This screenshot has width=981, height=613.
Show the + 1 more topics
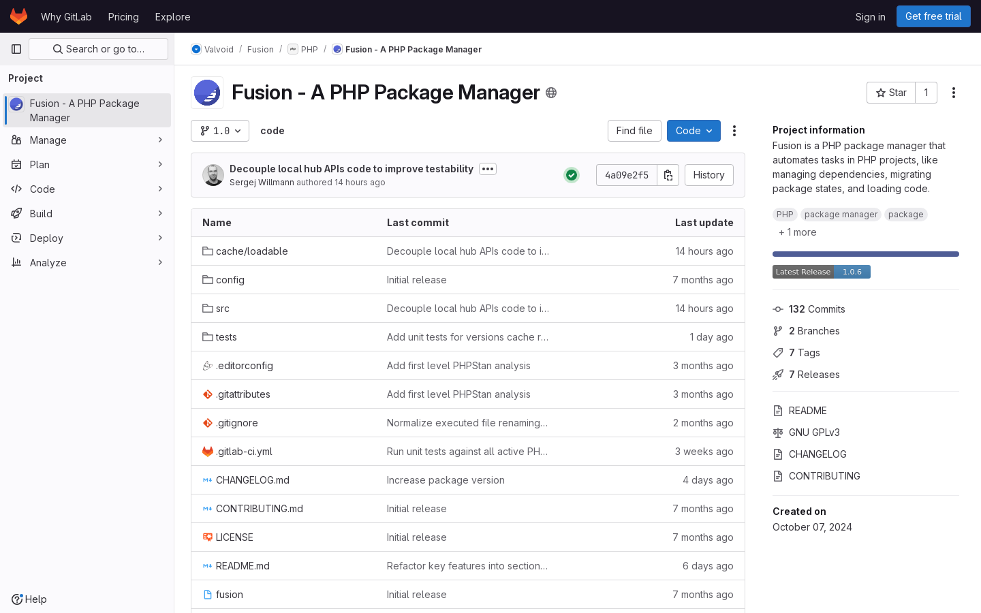(797, 232)
